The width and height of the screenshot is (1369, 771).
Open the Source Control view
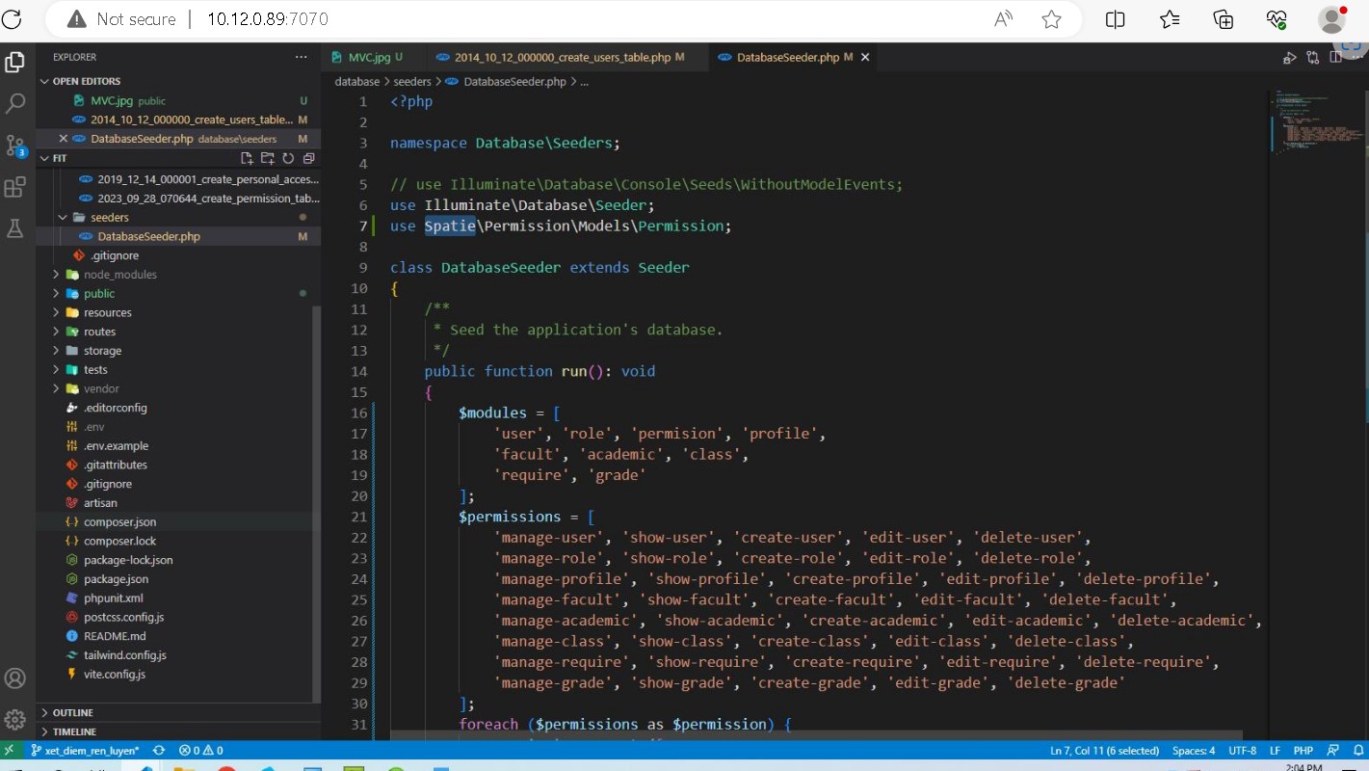click(x=15, y=146)
